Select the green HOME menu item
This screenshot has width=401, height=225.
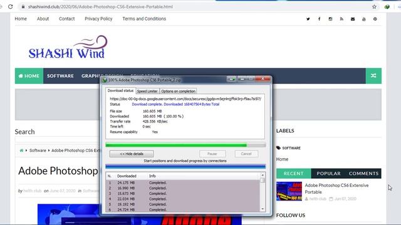[29, 76]
